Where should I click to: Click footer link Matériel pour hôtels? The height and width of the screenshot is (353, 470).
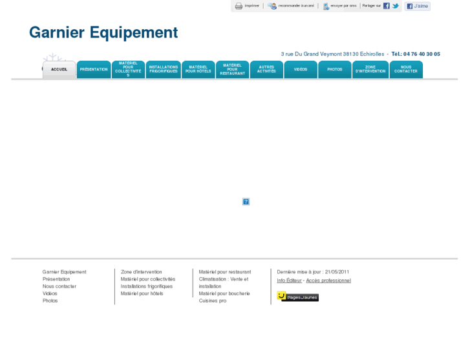pyautogui.click(x=142, y=293)
